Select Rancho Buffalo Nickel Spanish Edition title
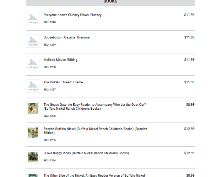Image resolution: width=221 pixels, height=177 pixels. [x=95, y=131]
